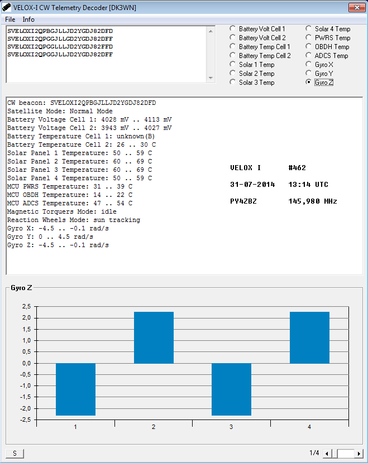The image size is (368, 463).
Task: Click Solar Panel 3 Temperature line
Action: pyautogui.click(x=80, y=170)
